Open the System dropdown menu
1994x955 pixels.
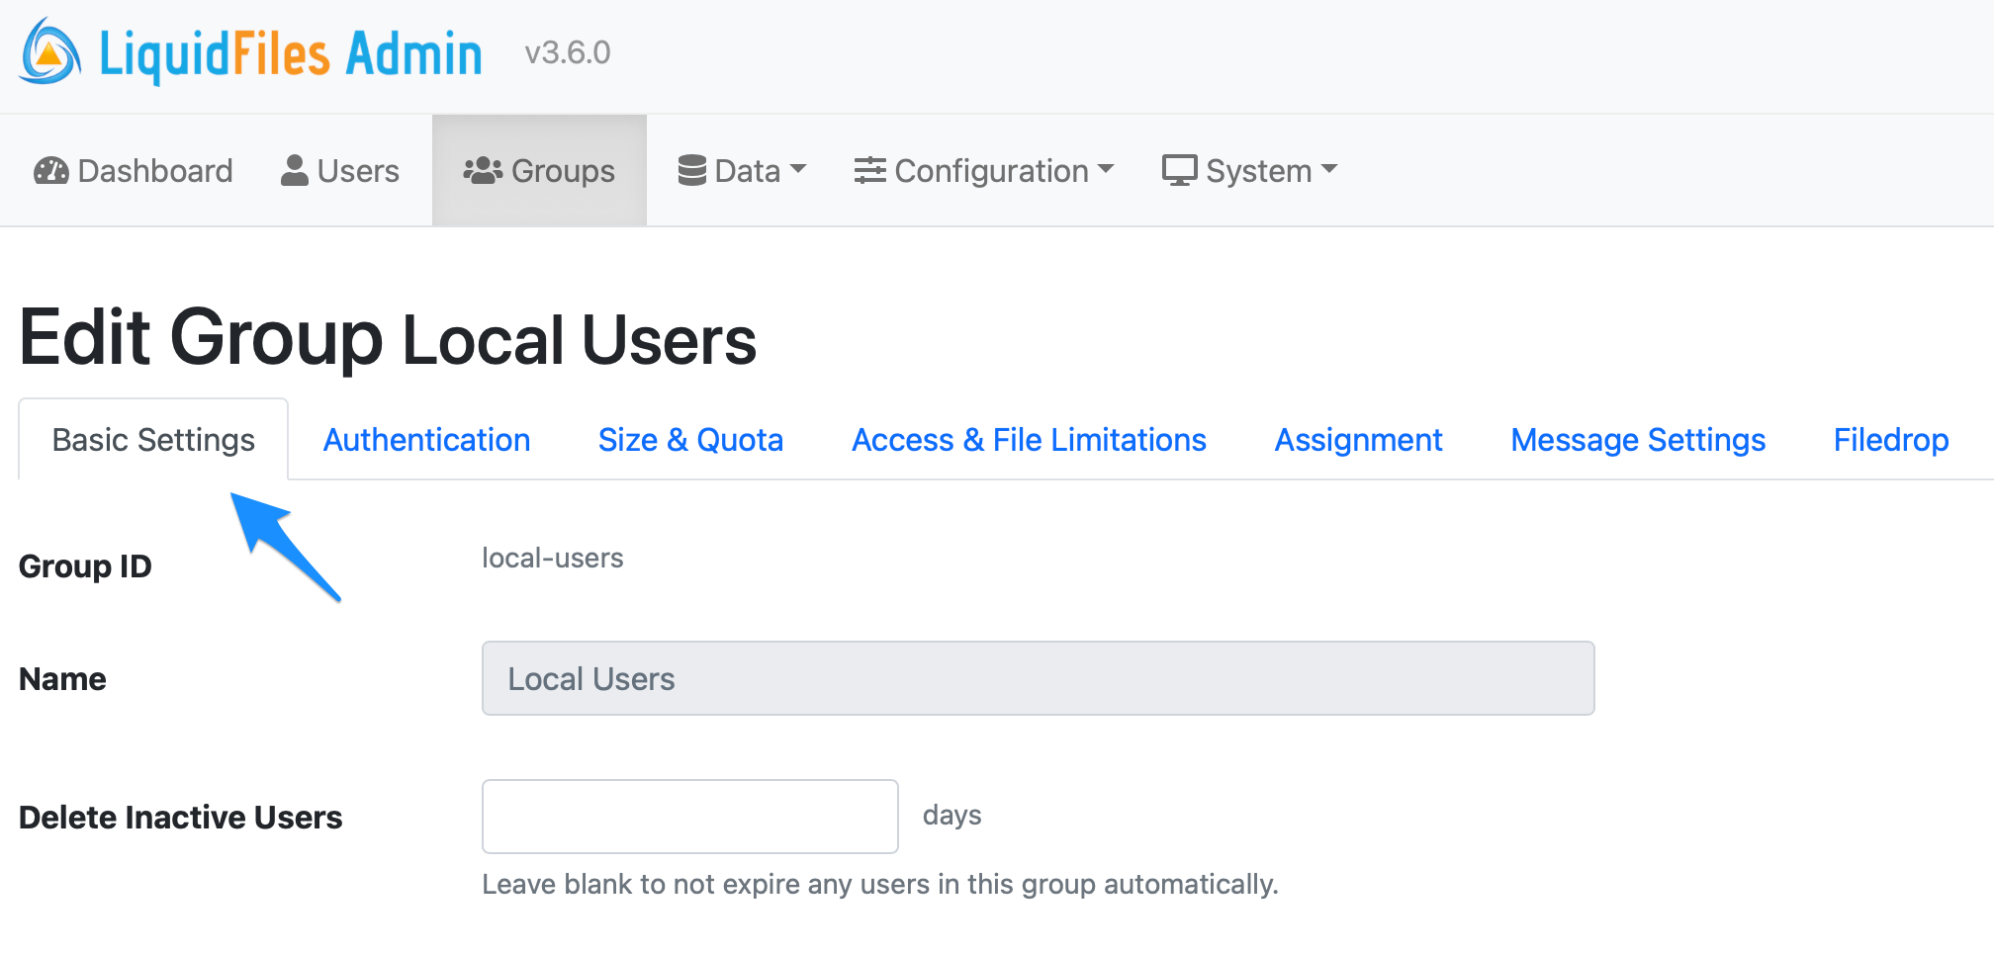click(1249, 169)
